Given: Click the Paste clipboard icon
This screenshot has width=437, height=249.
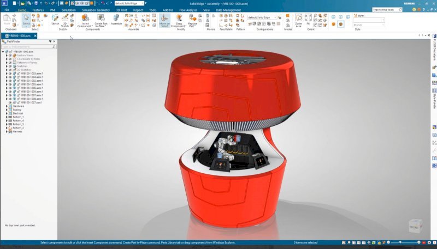Looking at the screenshot, I should [x=7, y=20].
